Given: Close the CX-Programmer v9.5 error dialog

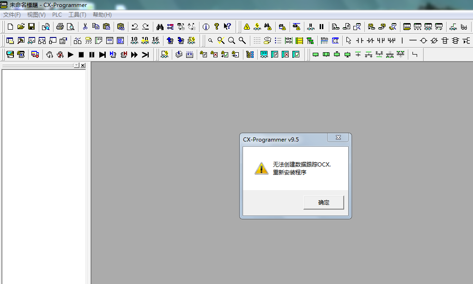Looking at the screenshot, I should [338, 138].
